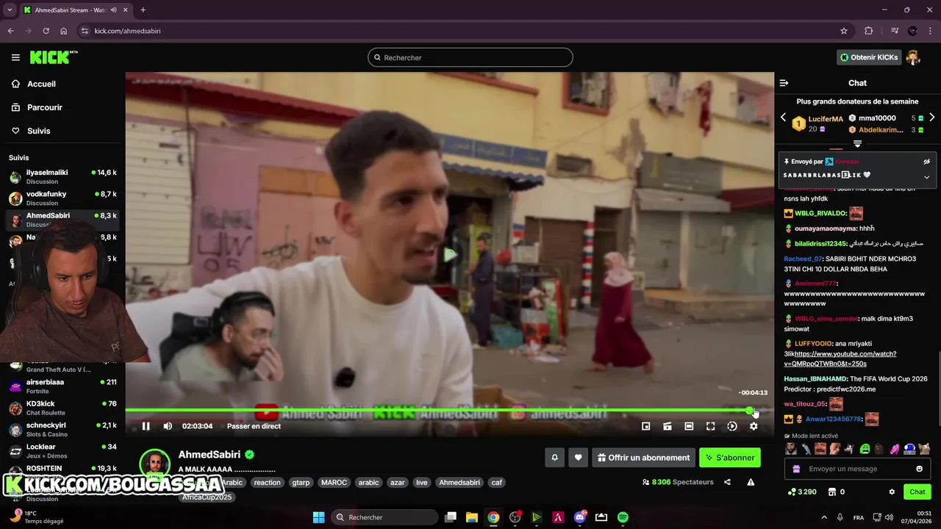Open the clip creation icon

coord(668,426)
